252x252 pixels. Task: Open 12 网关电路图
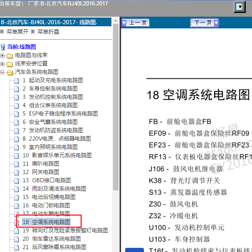(41, 172)
